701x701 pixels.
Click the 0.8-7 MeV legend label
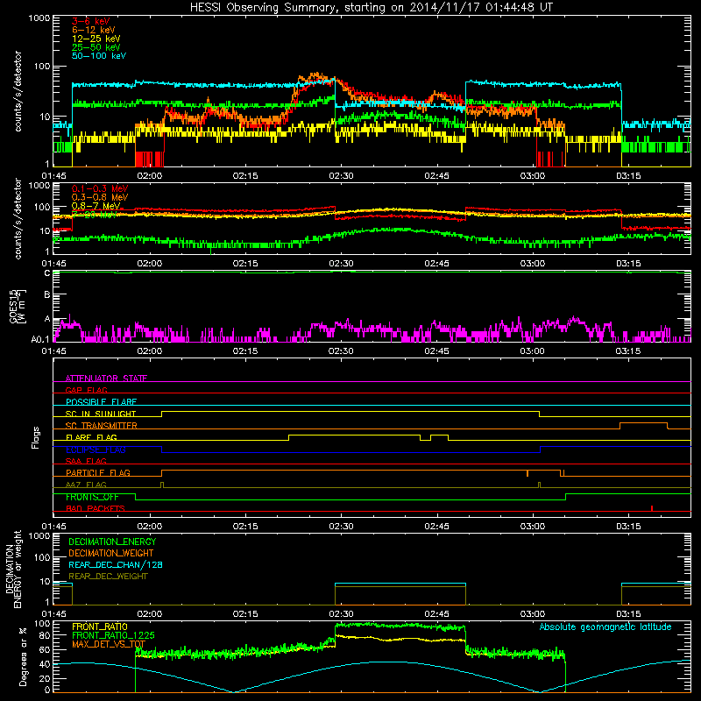click(x=96, y=206)
